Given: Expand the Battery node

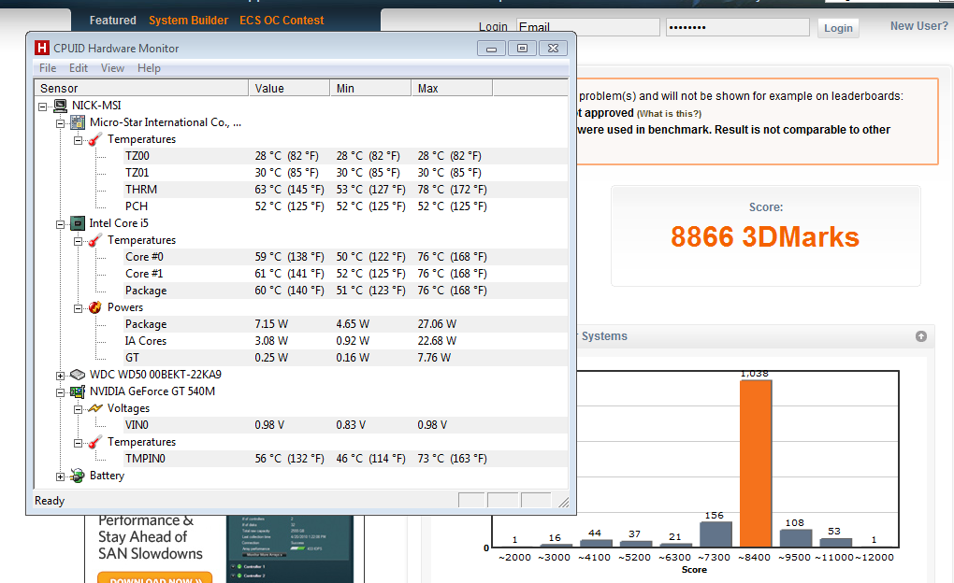Looking at the screenshot, I should pos(60,476).
